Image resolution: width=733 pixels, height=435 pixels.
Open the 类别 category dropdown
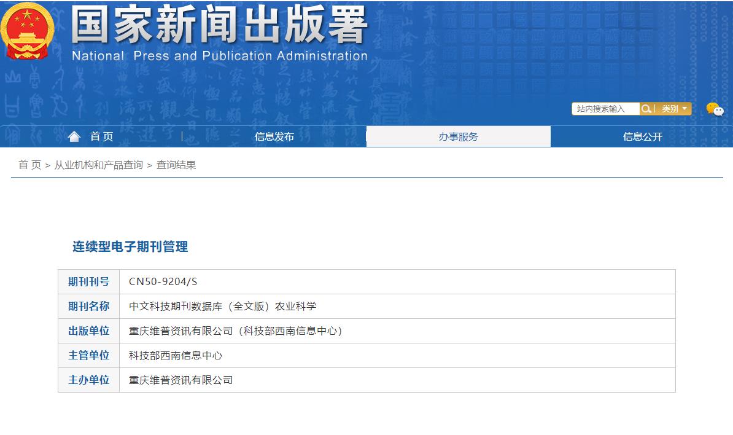[671, 108]
